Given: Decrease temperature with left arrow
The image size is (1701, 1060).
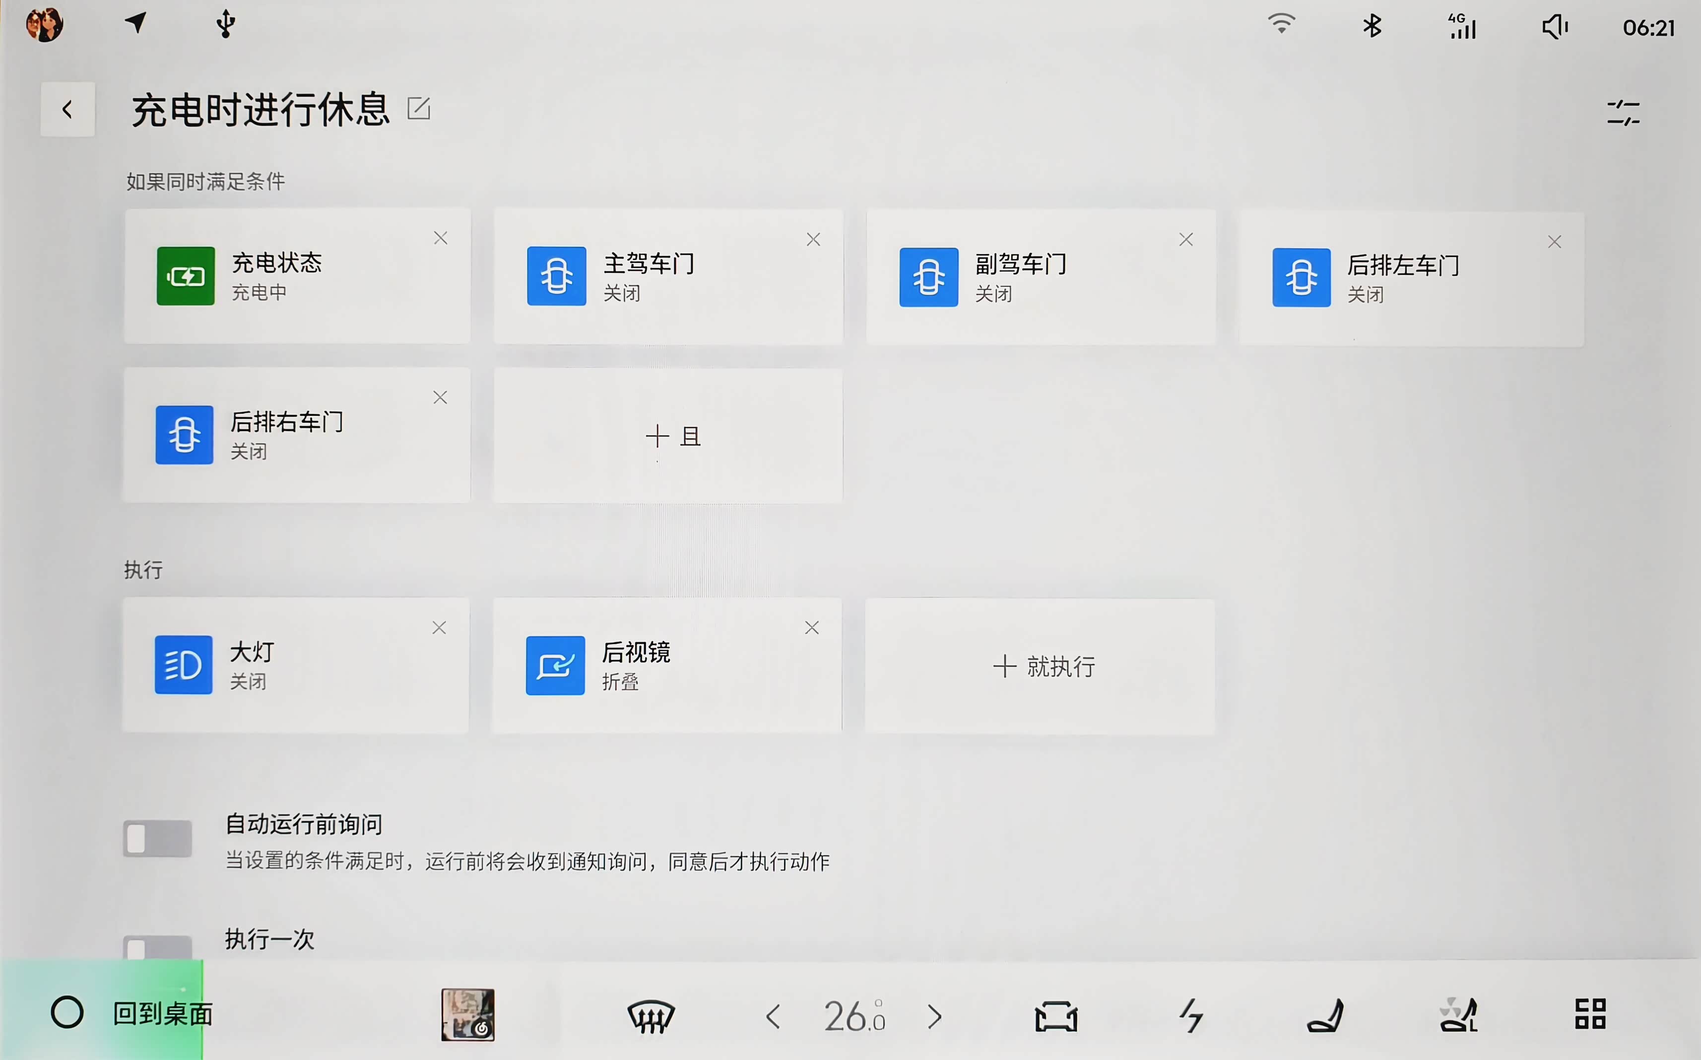Looking at the screenshot, I should [x=774, y=1016].
